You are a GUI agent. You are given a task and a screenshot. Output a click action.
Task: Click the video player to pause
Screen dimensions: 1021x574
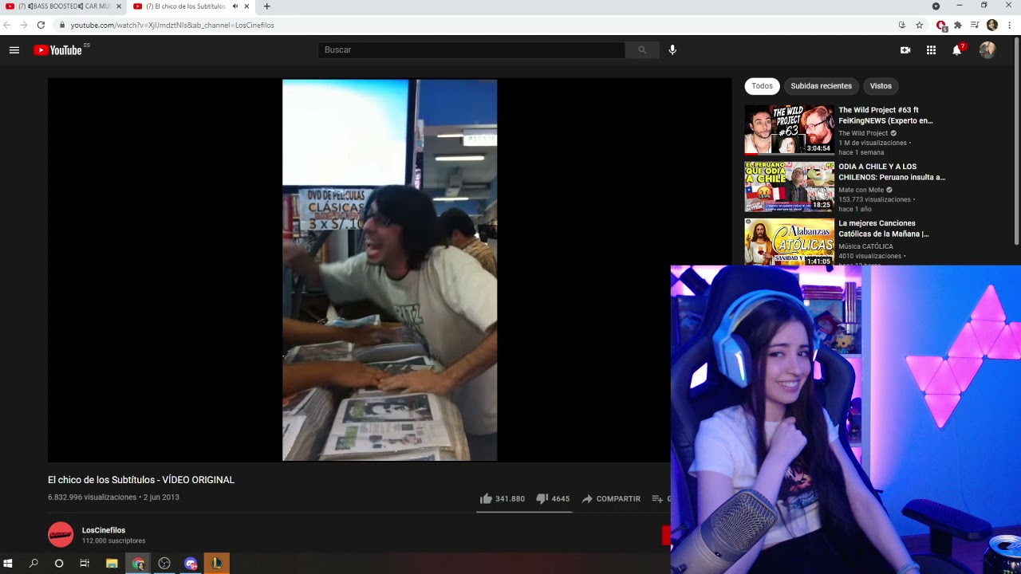[x=389, y=269]
